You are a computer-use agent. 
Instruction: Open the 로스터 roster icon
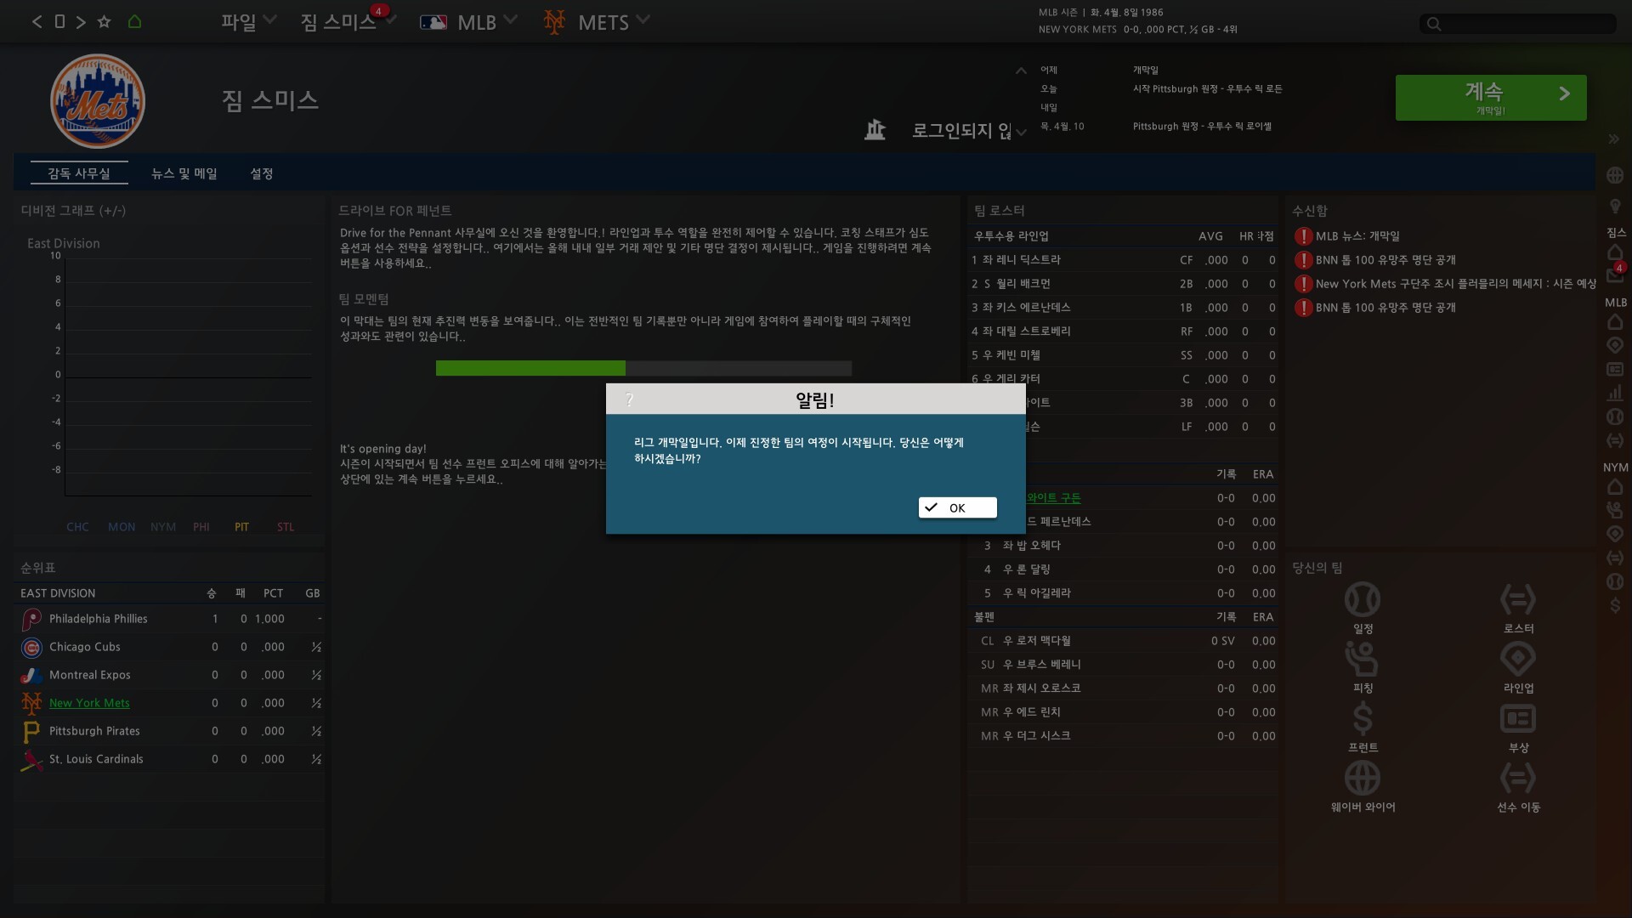tap(1517, 600)
